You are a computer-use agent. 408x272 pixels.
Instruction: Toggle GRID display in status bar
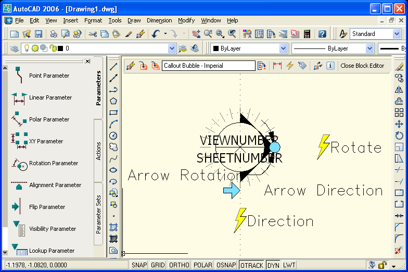158,265
